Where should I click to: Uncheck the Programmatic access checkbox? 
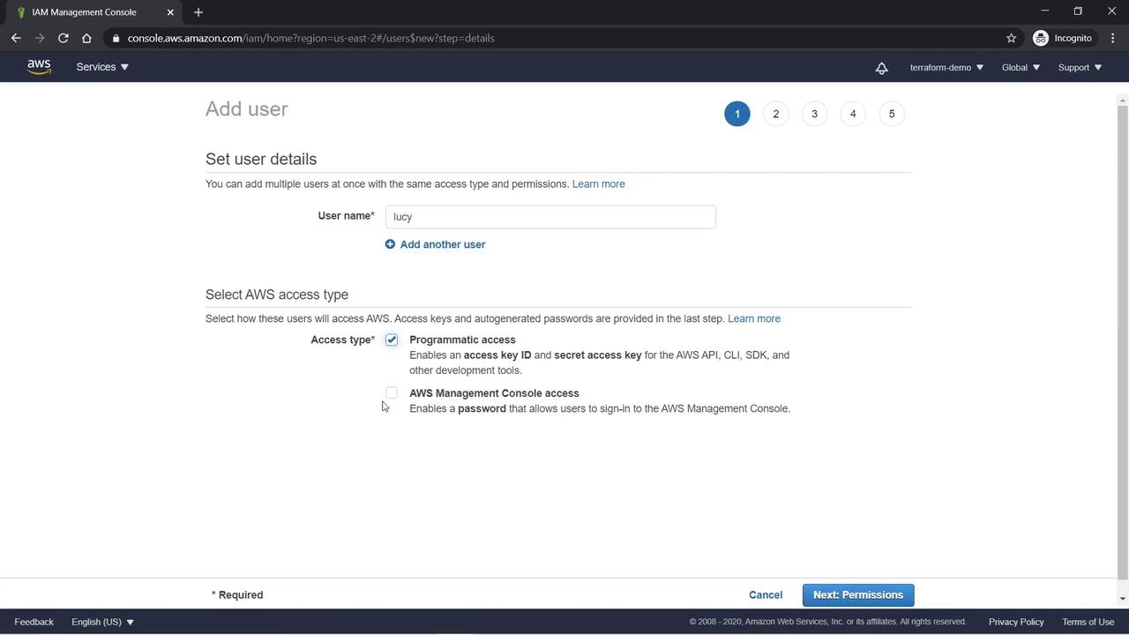tap(392, 340)
